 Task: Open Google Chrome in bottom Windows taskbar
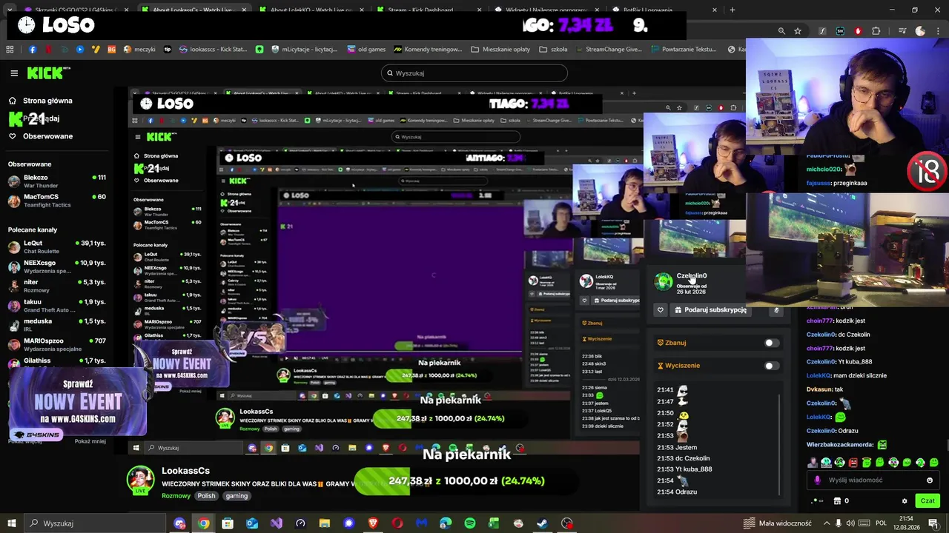point(203,523)
